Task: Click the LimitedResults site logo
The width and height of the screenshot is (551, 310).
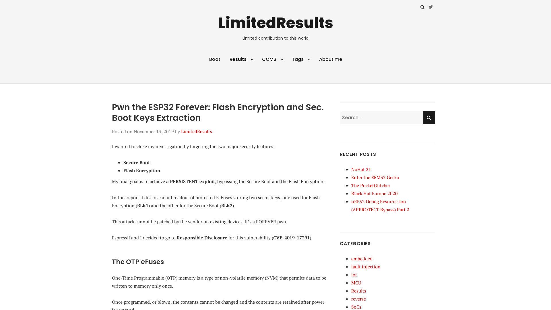Action: (275, 23)
